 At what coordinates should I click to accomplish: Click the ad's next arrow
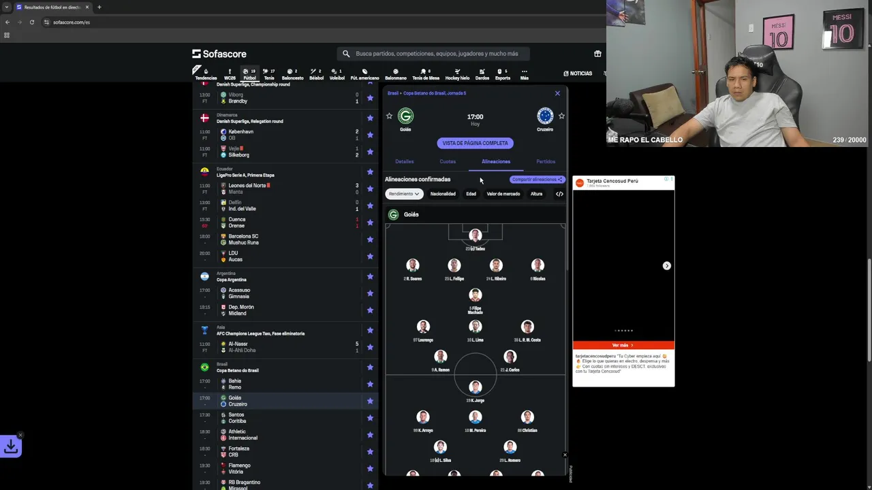[667, 266]
